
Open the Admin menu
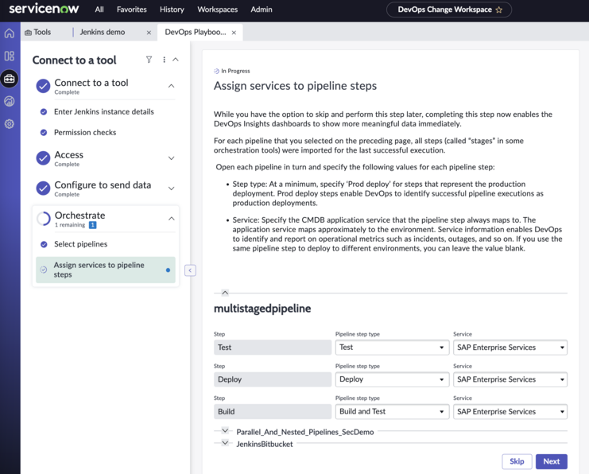coord(262,10)
